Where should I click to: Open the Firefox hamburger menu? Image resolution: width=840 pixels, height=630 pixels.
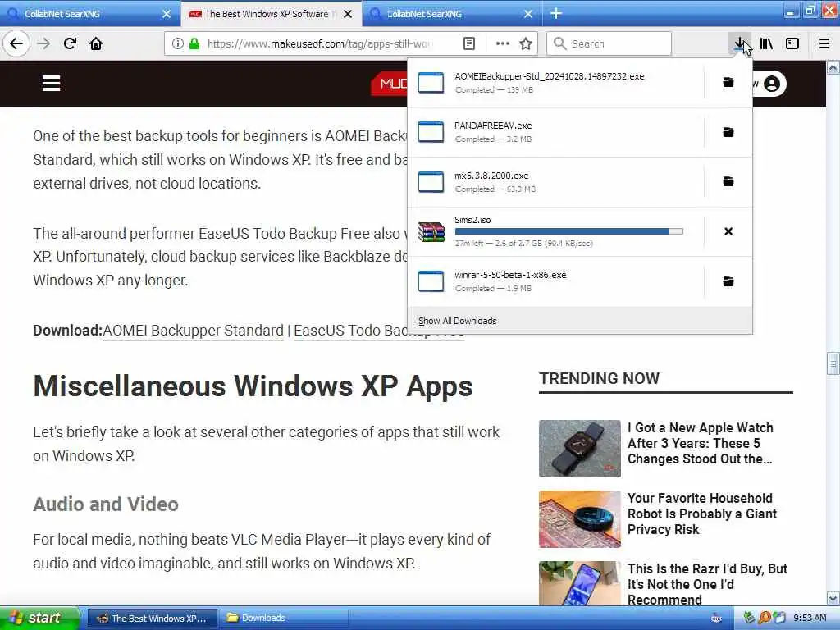(x=824, y=43)
